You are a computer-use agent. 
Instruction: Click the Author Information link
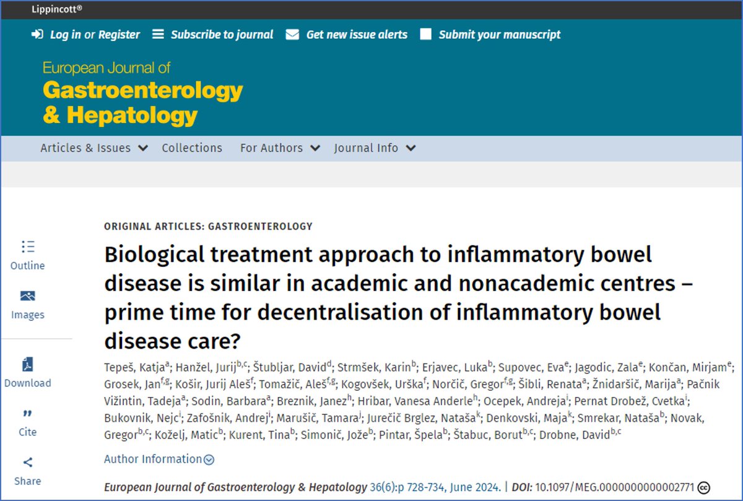click(153, 460)
